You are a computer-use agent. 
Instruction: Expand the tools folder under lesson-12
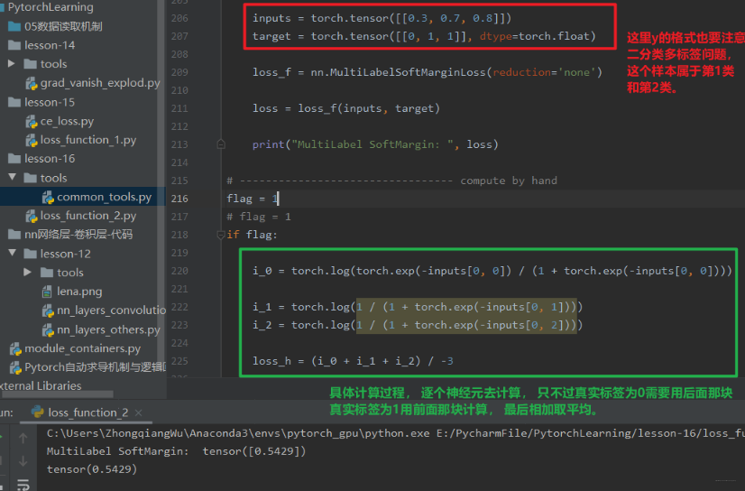pos(28,272)
